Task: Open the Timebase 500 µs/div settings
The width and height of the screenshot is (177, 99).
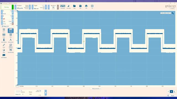Action: pyautogui.click(x=23, y=7)
